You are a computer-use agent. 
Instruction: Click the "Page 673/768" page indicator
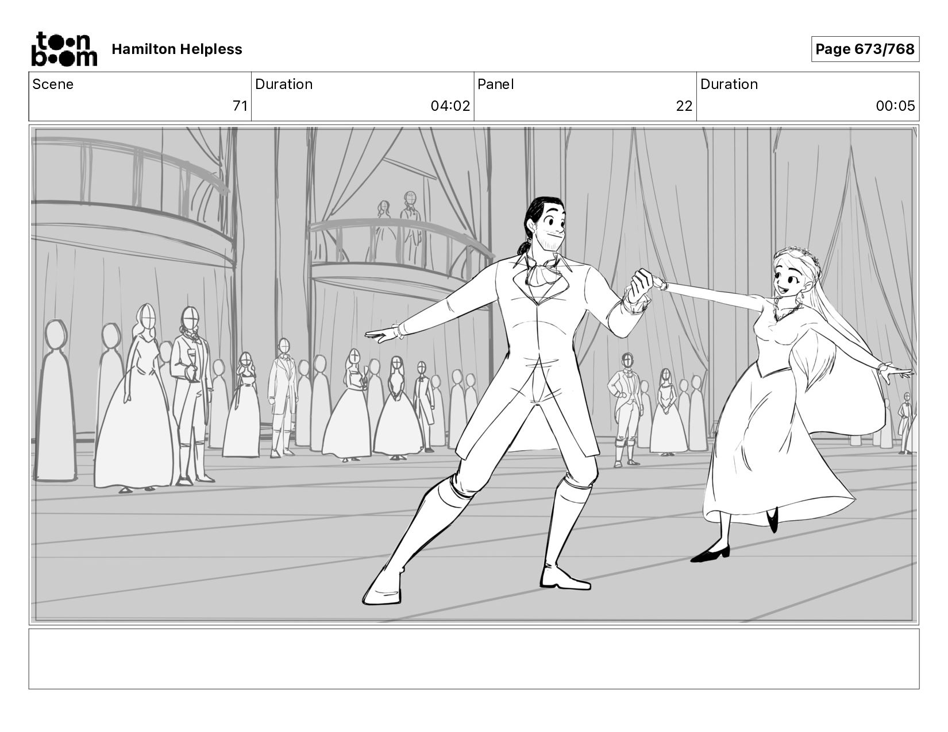865,49
